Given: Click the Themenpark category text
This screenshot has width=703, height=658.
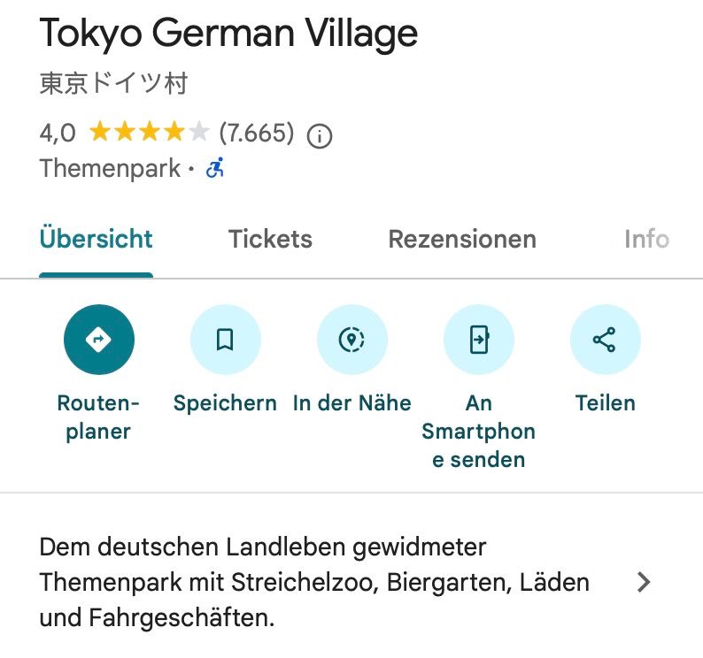Looking at the screenshot, I should click(110, 168).
